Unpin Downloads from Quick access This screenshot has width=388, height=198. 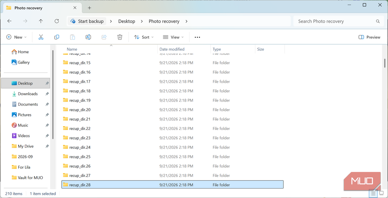pos(47,94)
